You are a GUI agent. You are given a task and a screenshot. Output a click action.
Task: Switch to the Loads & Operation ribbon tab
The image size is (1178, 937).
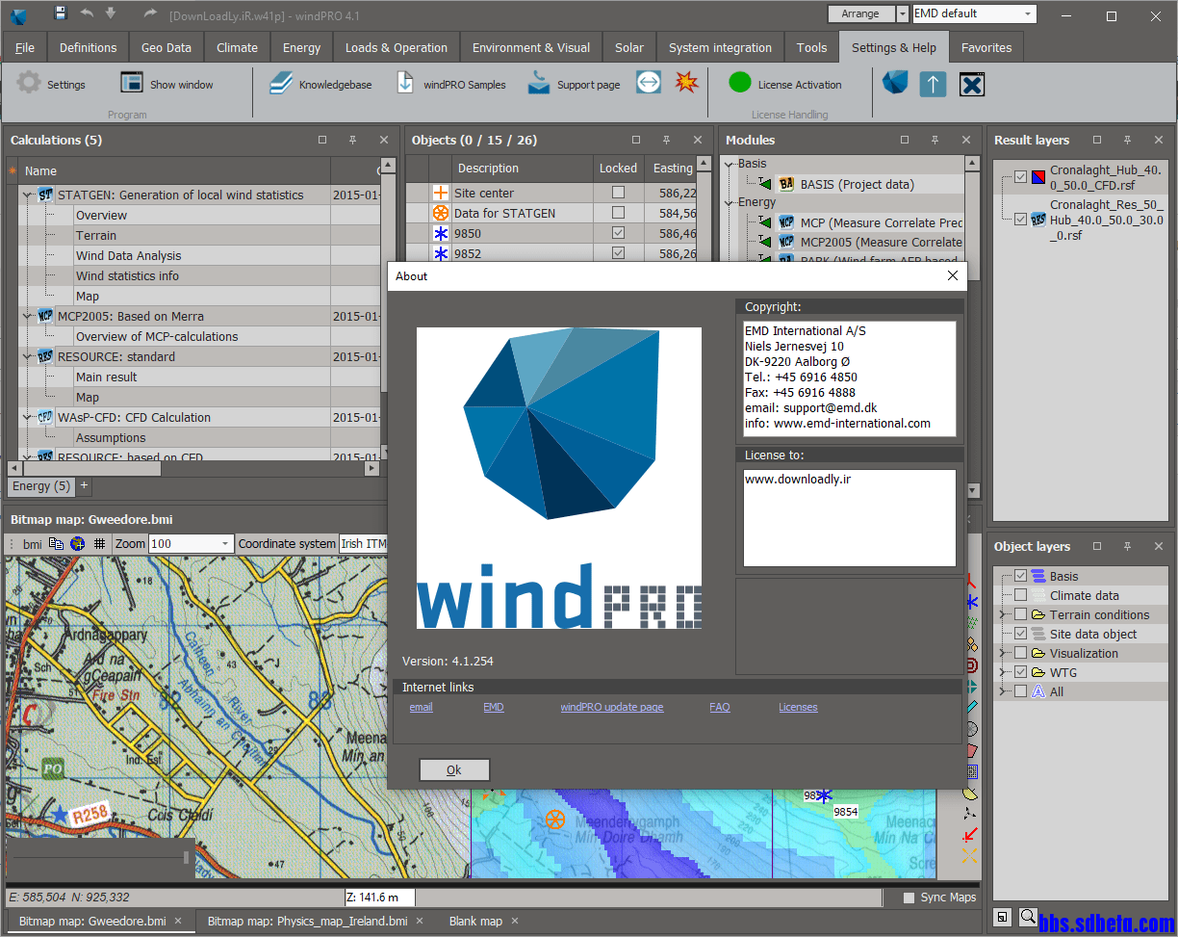396,46
